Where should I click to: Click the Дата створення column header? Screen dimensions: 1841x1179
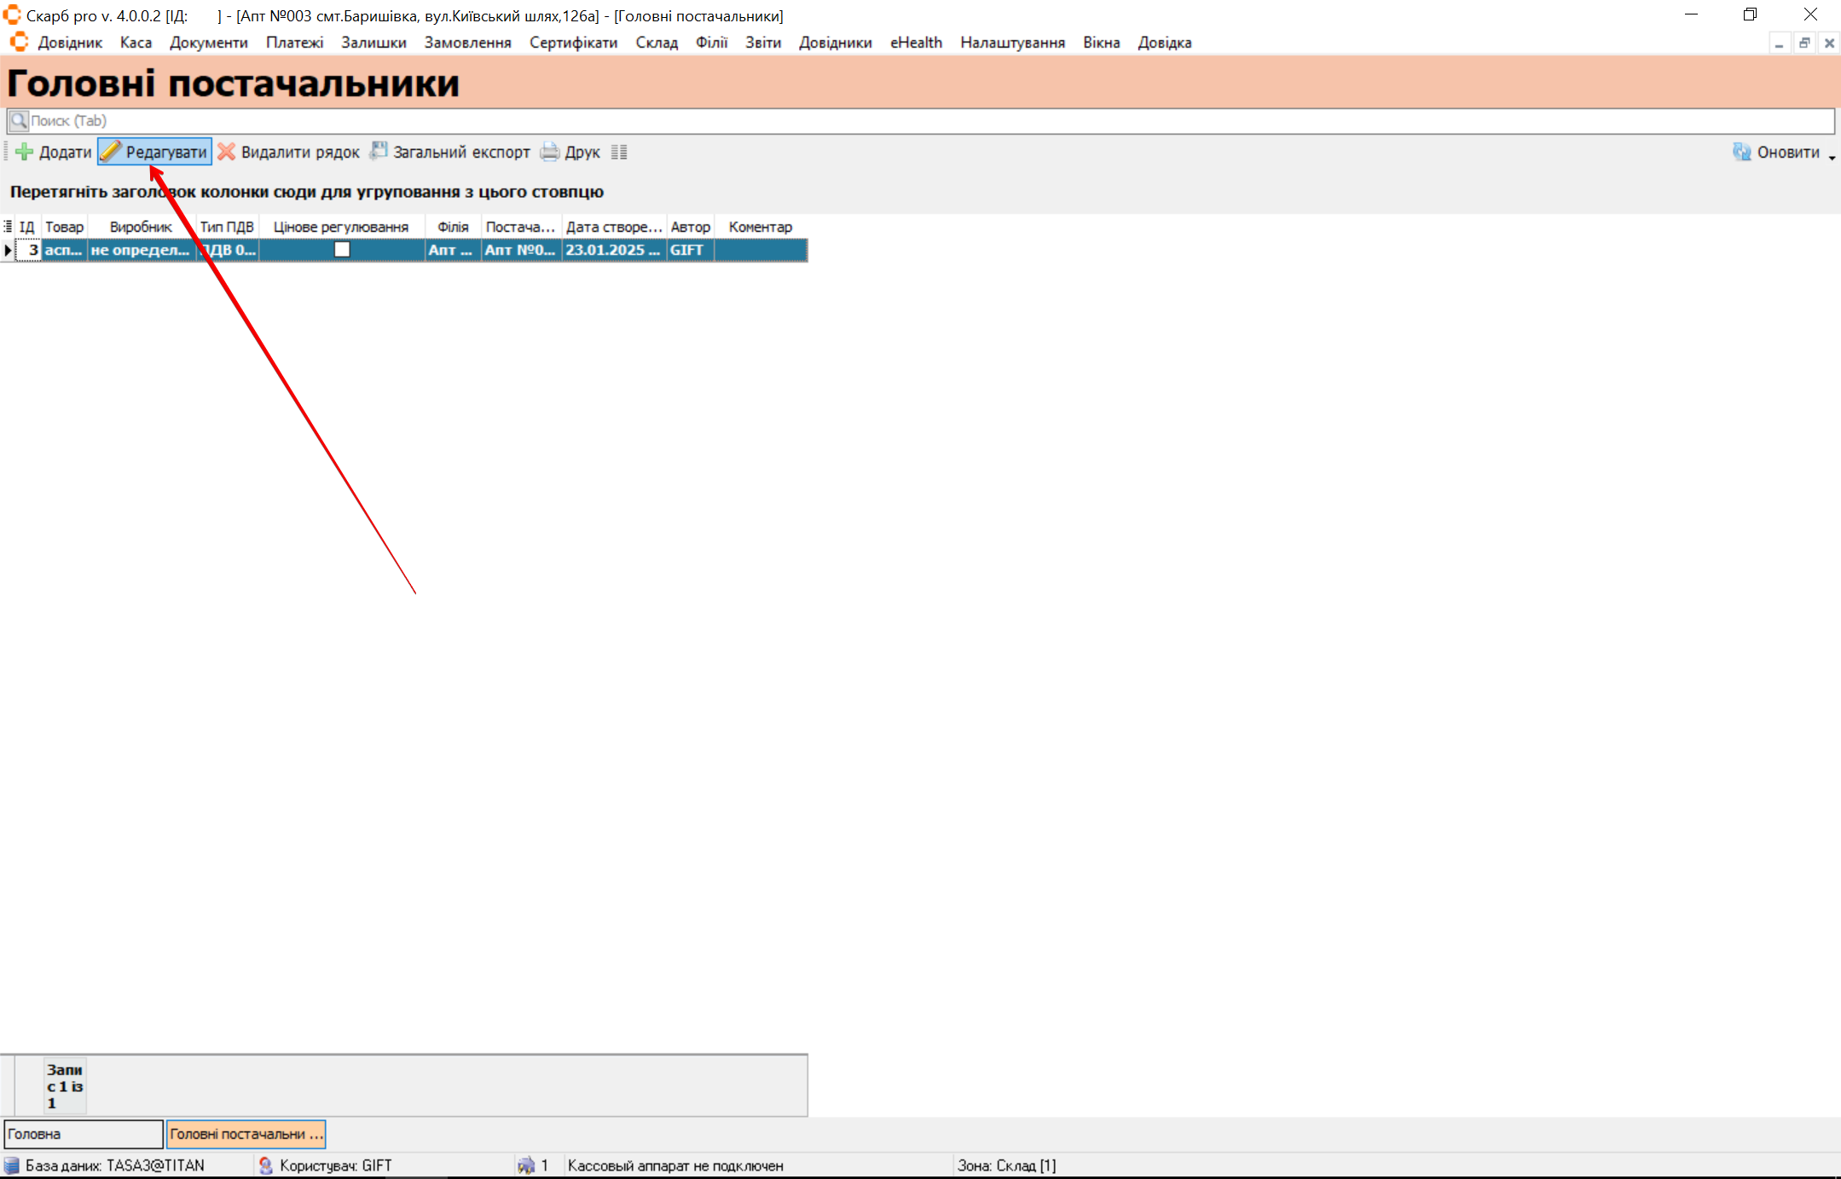pyautogui.click(x=613, y=227)
